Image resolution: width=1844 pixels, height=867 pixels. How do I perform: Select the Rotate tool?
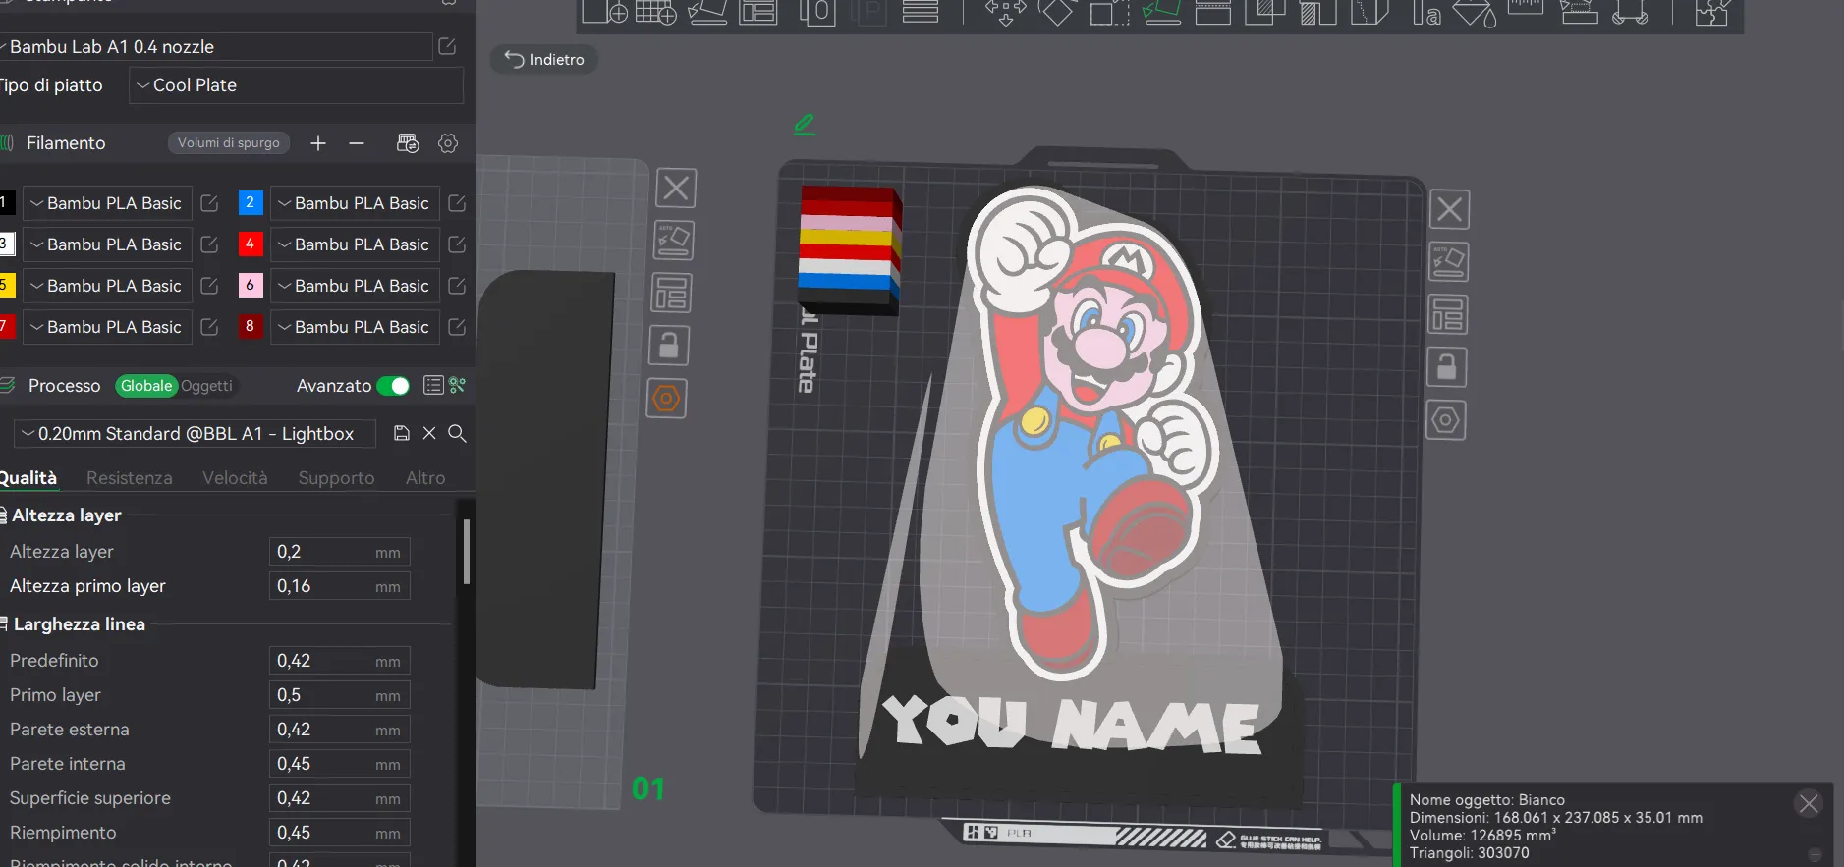tap(1057, 12)
